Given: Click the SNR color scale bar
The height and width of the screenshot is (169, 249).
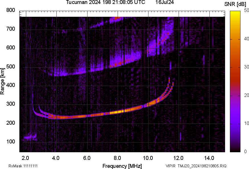Looking at the screenshot, I should [235, 82].
